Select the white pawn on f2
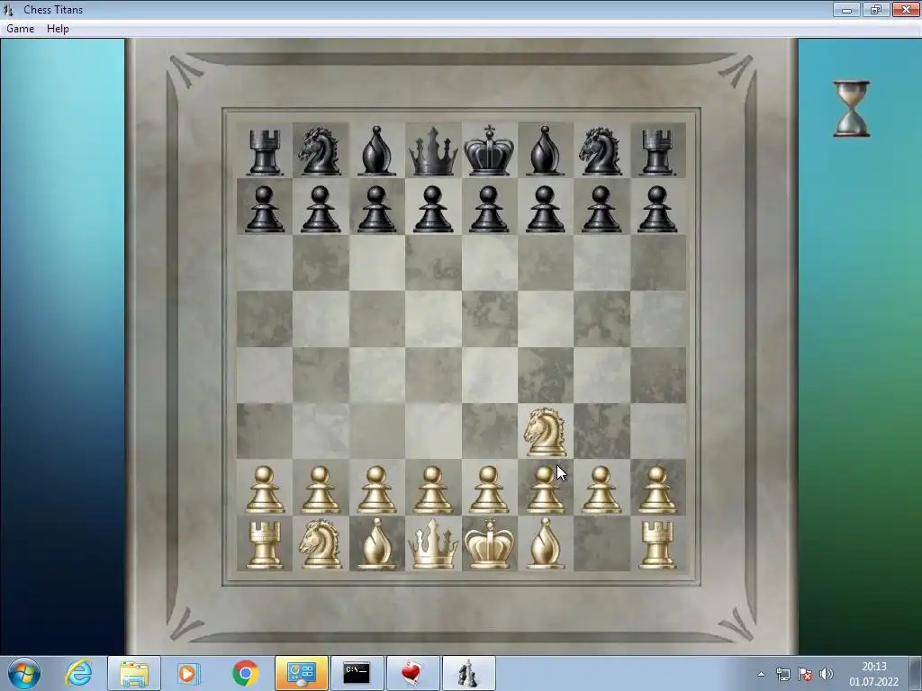Screen dimensions: 922x691 point(545,489)
